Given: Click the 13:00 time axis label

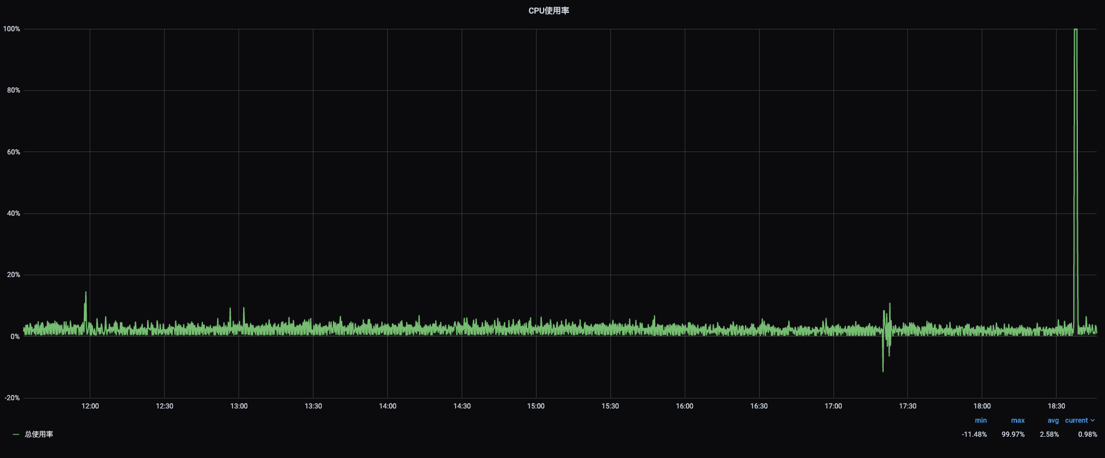Looking at the screenshot, I should click(x=239, y=406).
